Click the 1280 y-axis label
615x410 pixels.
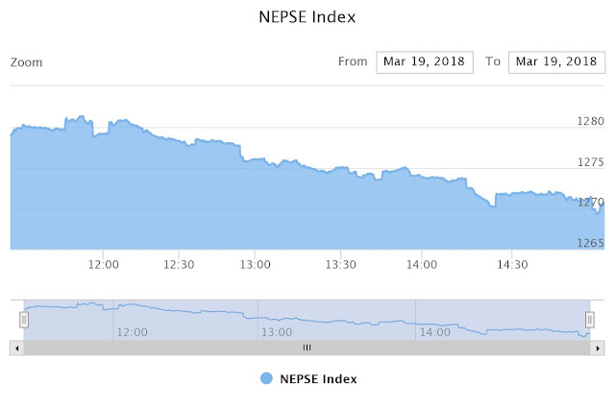590,121
